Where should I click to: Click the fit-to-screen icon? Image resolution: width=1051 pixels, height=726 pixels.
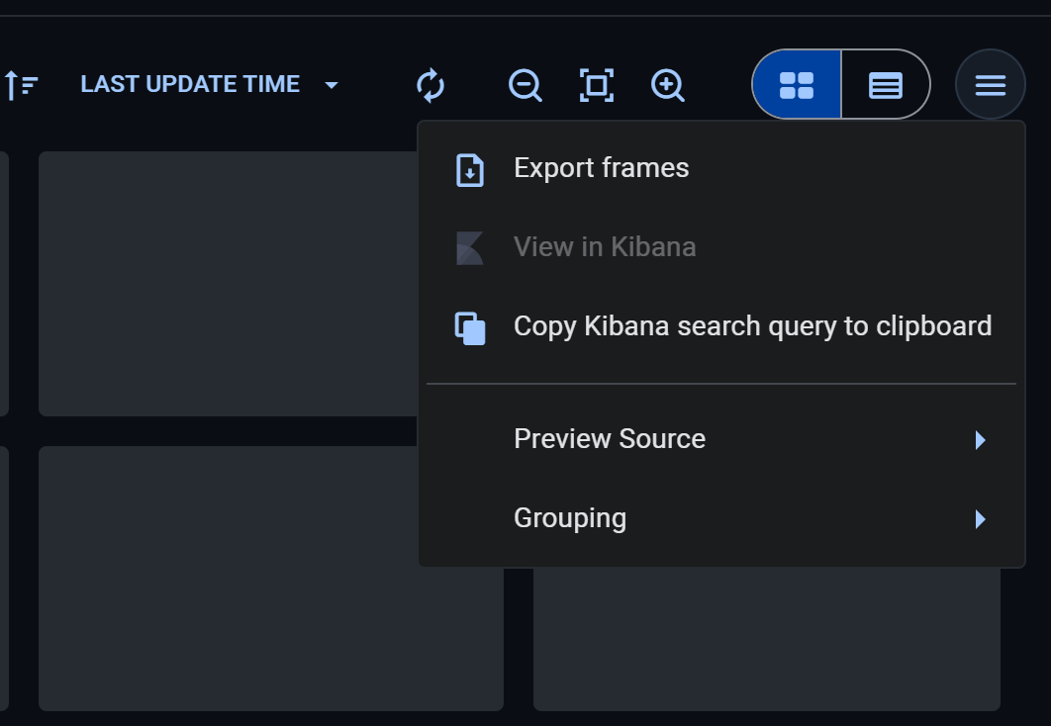[x=596, y=85]
